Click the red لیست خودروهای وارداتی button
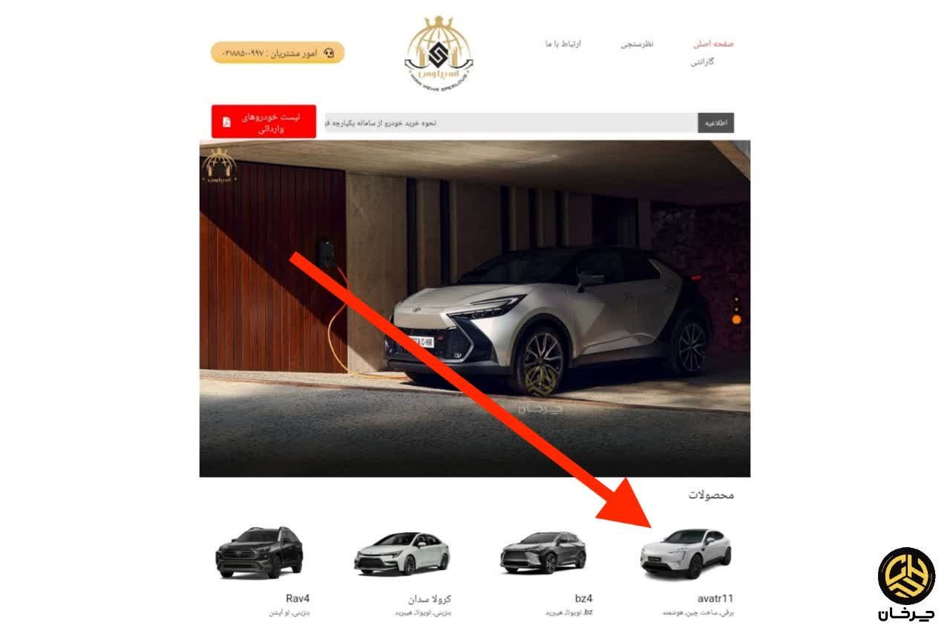The width and height of the screenshot is (950, 631). [x=263, y=122]
